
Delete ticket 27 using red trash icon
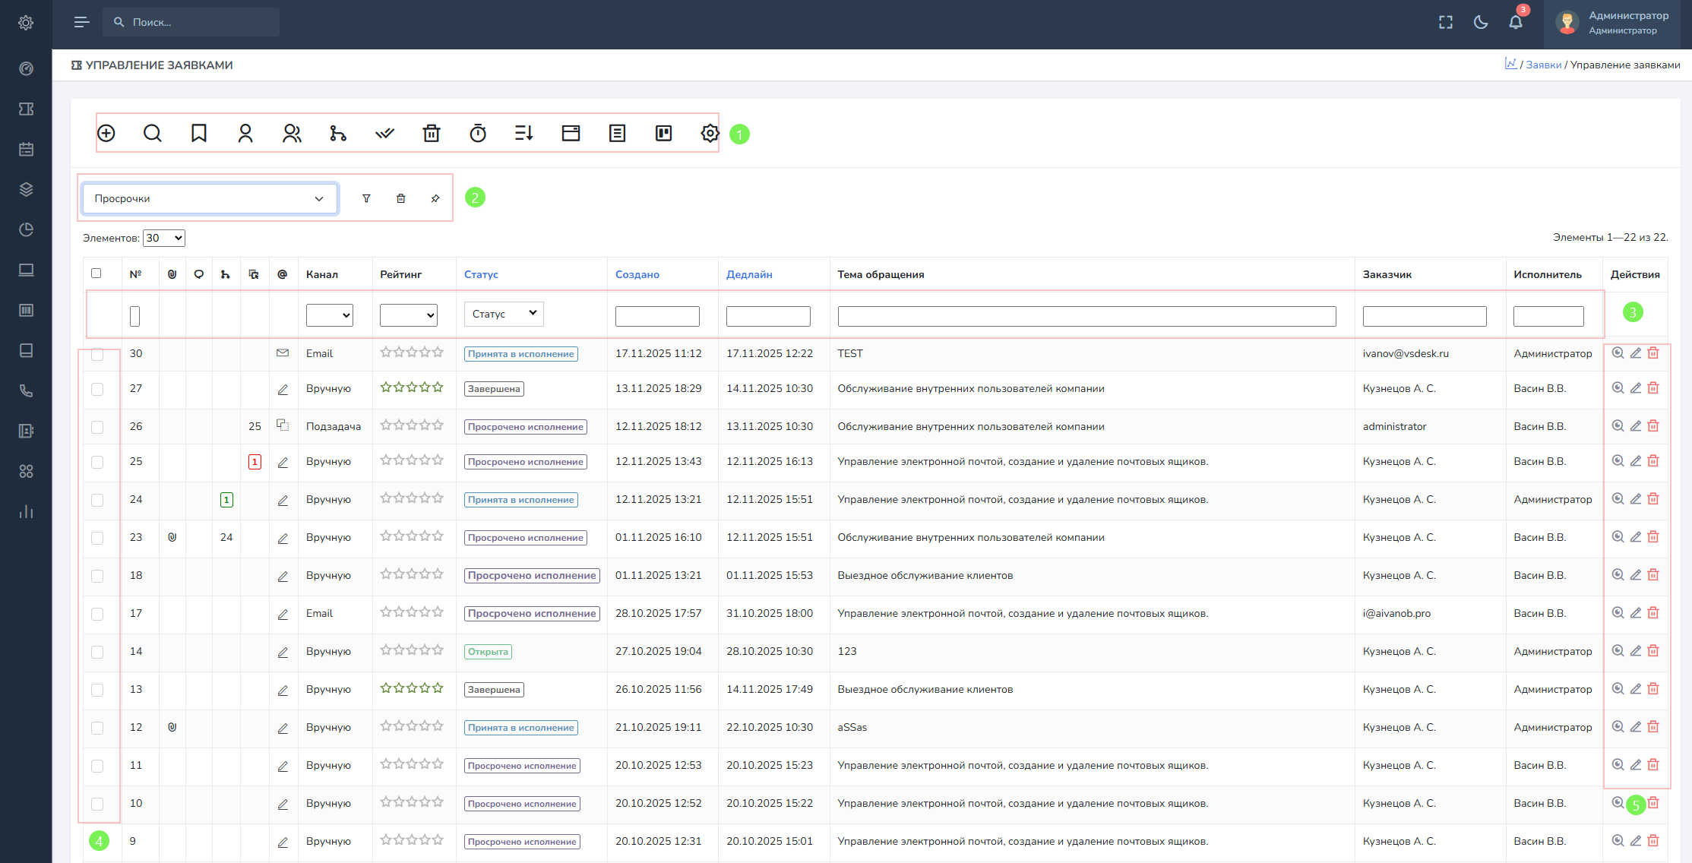[x=1653, y=388]
